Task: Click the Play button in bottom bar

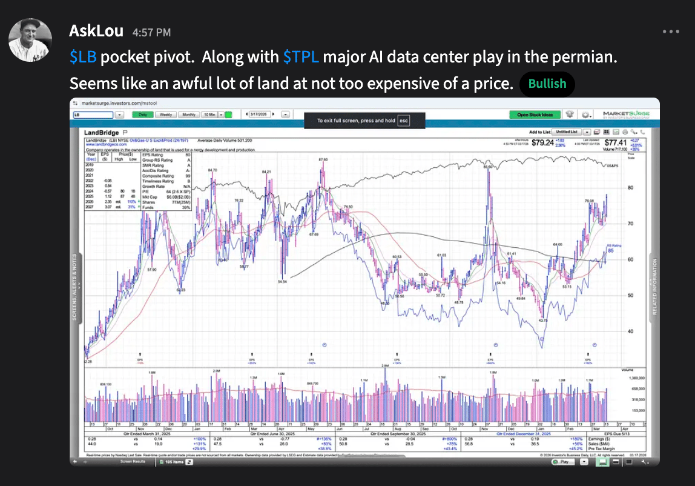Action: click(x=562, y=462)
